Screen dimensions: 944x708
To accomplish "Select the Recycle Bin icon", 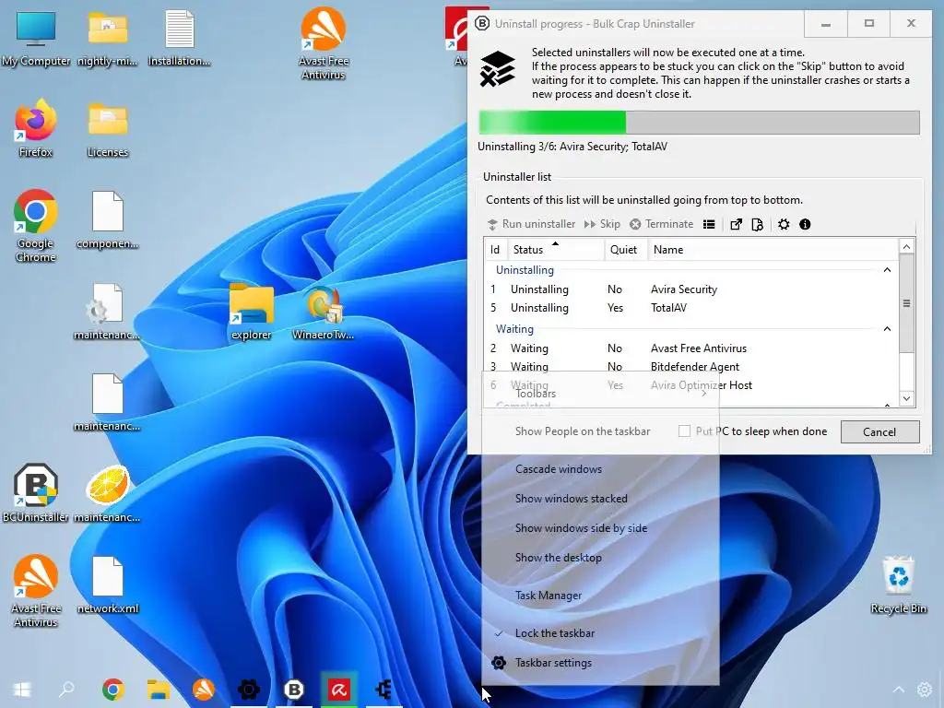I will click(x=898, y=585).
